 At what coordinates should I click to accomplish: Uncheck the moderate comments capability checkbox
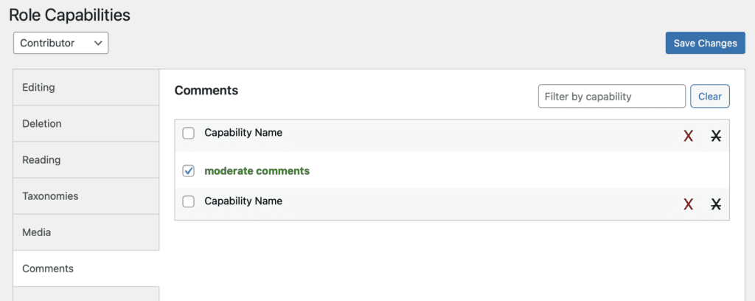pyautogui.click(x=189, y=171)
